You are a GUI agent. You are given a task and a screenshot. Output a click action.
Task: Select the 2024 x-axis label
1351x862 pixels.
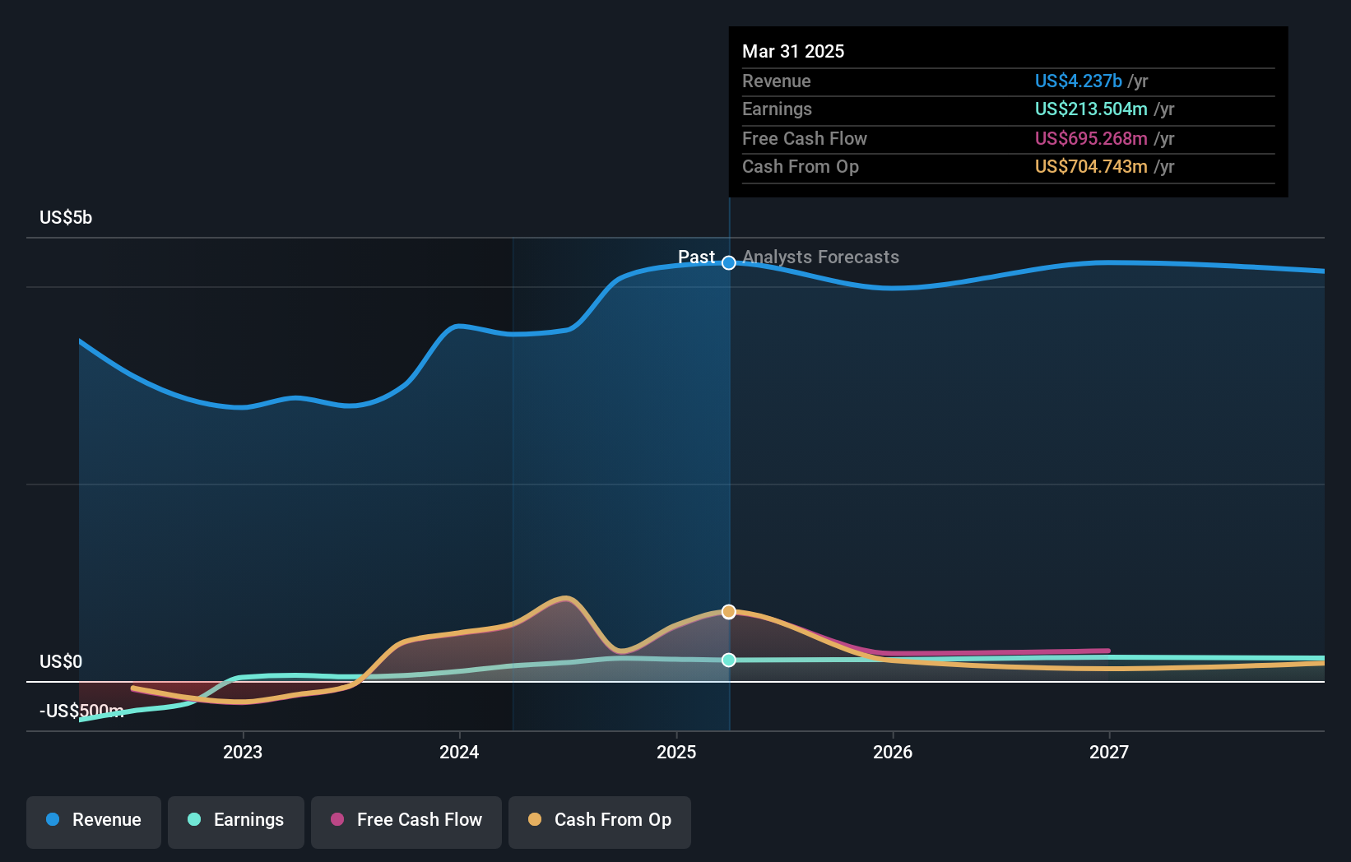pyautogui.click(x=459, y=753)
